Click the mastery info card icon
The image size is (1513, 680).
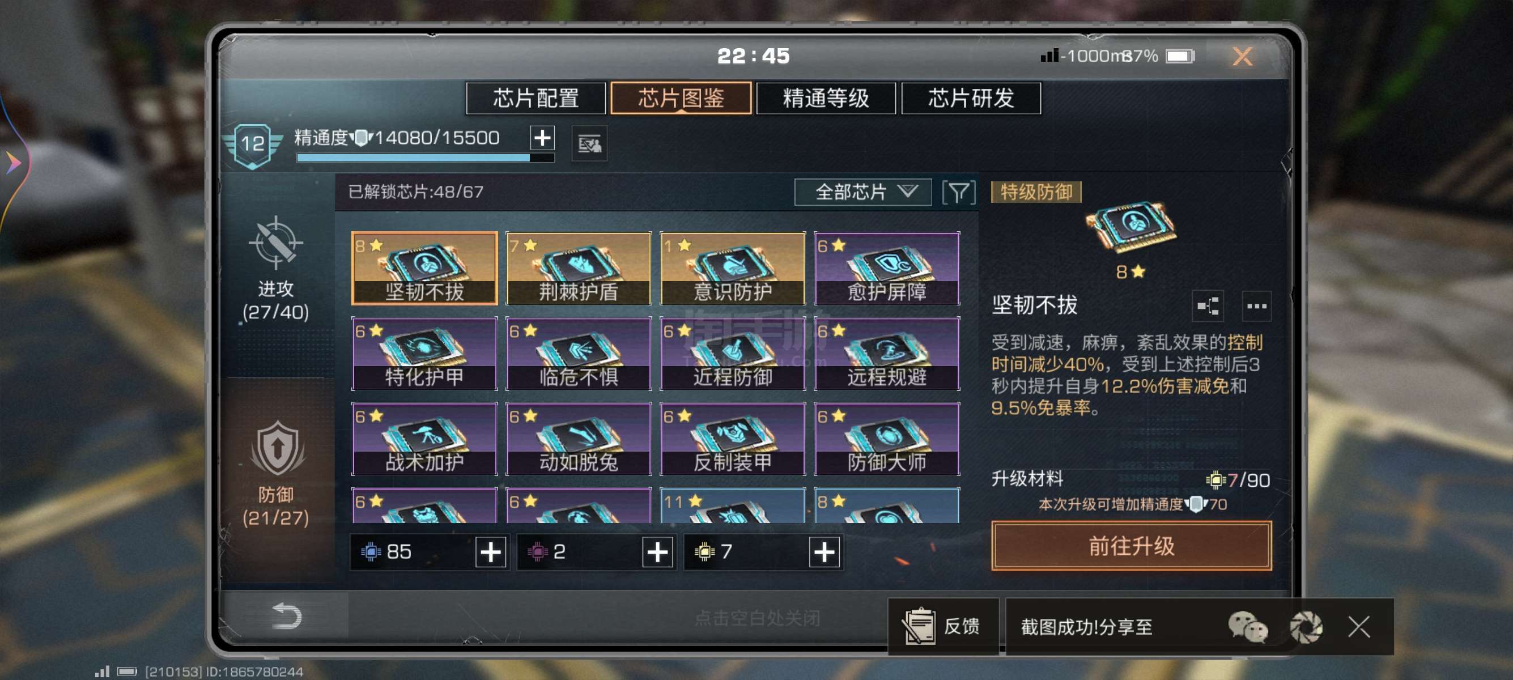pyautogui.click(x=589, y=143)
